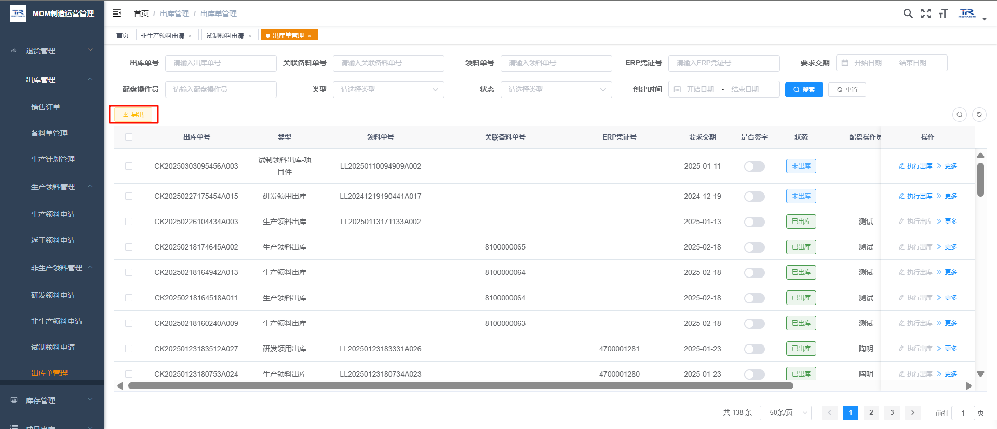Image resolution: width=997 pixels, height=429 pixels.
Task: Open the user avatar logo menu
Action: click(x=967, y=13)
